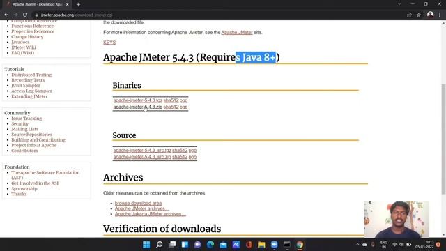446x251 pixels.
Task: Open Distributed Testing tutorial
Action: click(31, 75)
